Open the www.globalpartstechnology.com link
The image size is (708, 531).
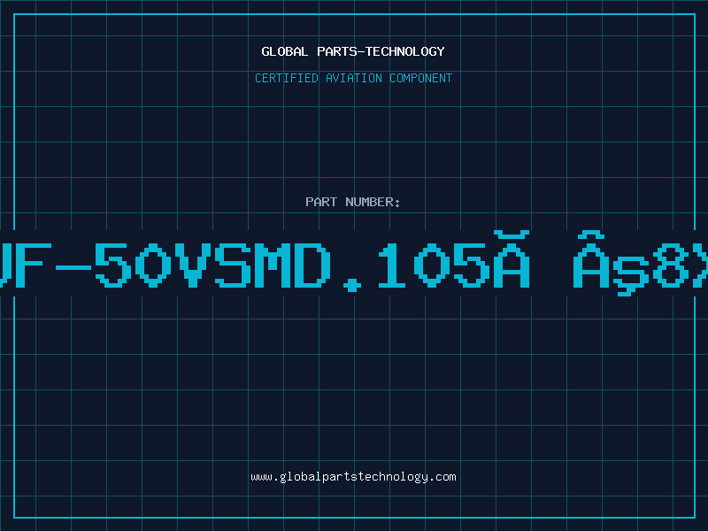[353, 477]
